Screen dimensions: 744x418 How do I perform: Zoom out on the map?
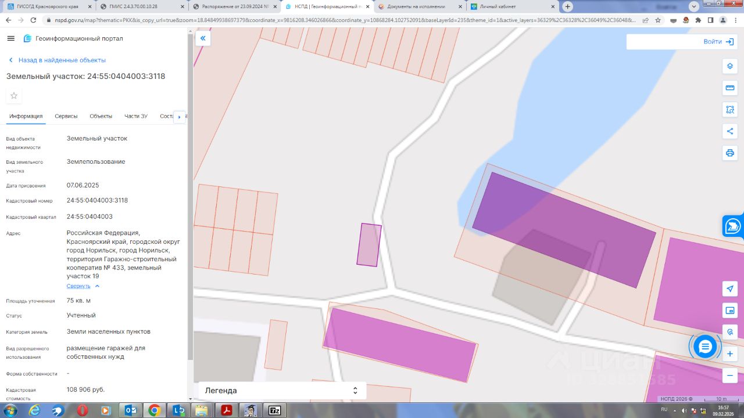730,376
